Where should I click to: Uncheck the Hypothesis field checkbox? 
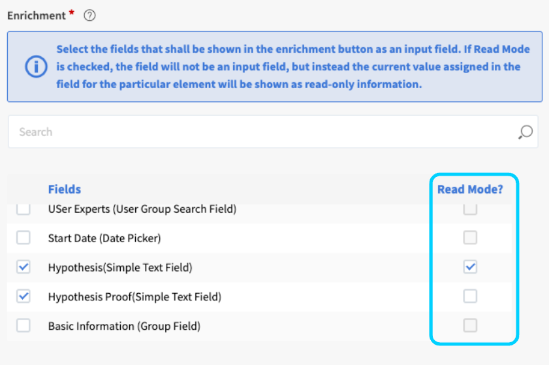pos(24,267)
